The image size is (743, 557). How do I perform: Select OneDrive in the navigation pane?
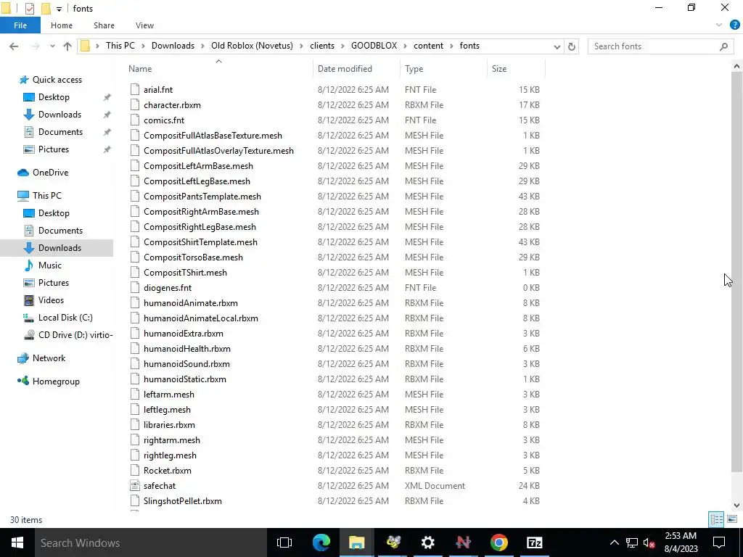click(x=50, y=173)
